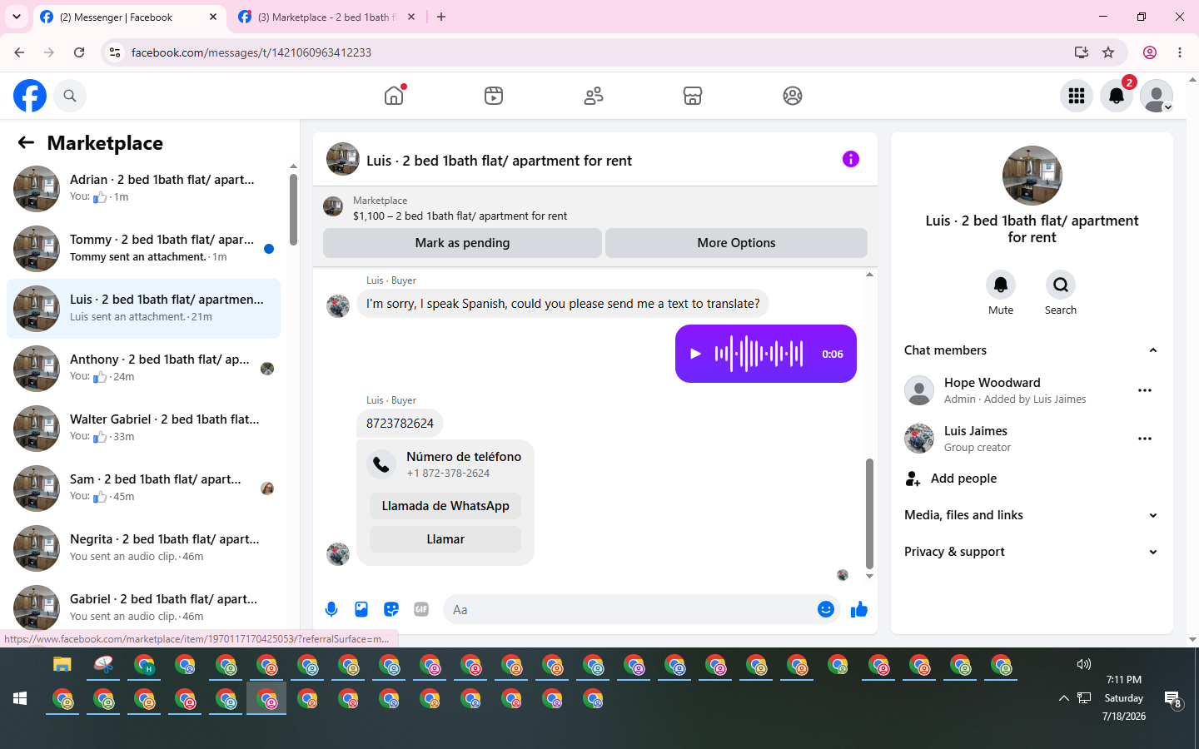
Task: Open the emoji picker
Action: click(x=825, y=609)
